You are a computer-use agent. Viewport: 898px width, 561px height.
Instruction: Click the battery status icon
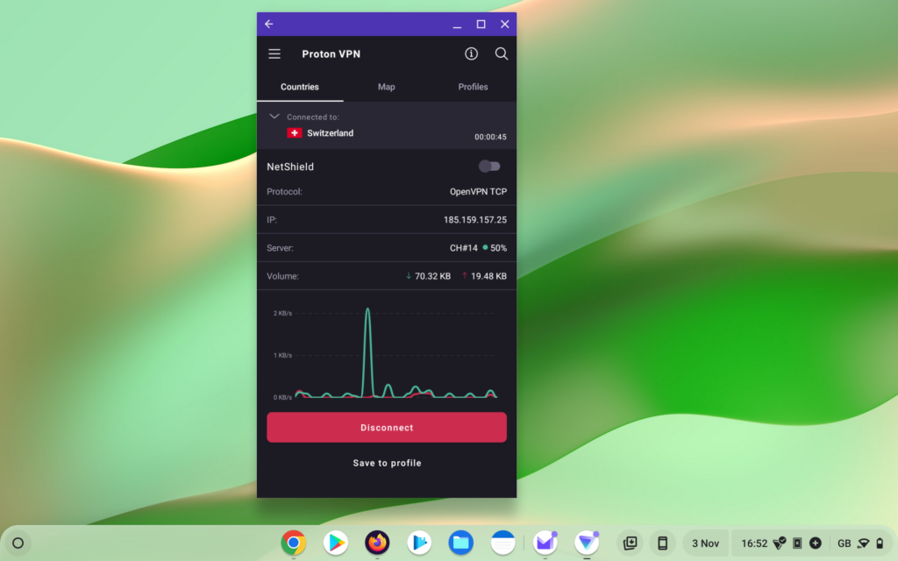click(x=880, y=543)
